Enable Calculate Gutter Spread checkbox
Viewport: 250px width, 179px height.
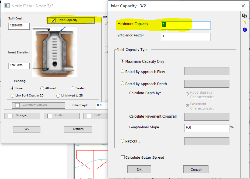pyautogui.click(x=122, y=157)
